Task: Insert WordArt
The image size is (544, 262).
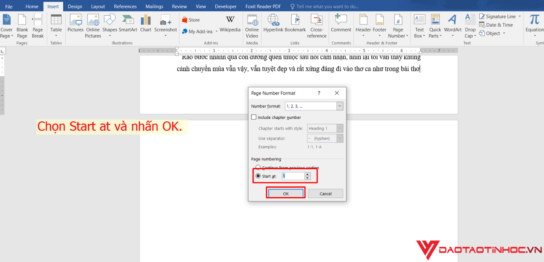Action: 453,26
